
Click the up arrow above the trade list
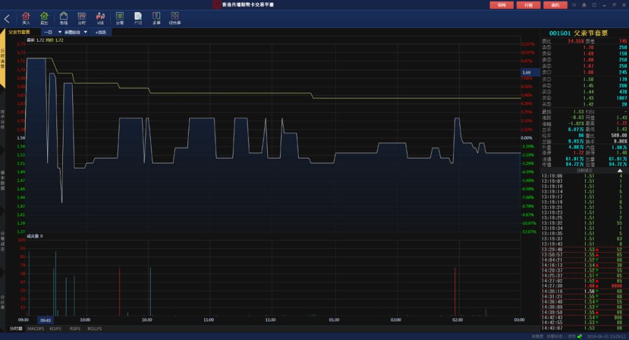coord(619,171)
